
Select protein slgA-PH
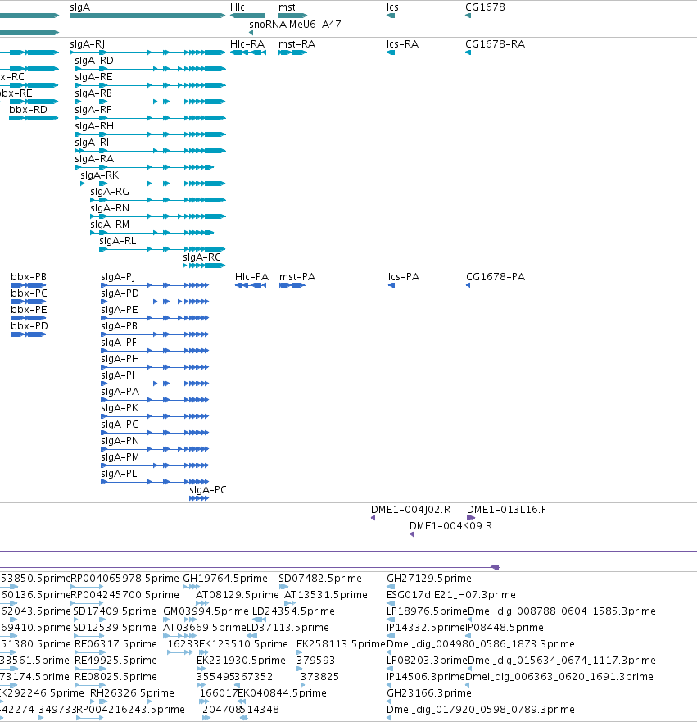pyautogui.click(x=155, y=367)
